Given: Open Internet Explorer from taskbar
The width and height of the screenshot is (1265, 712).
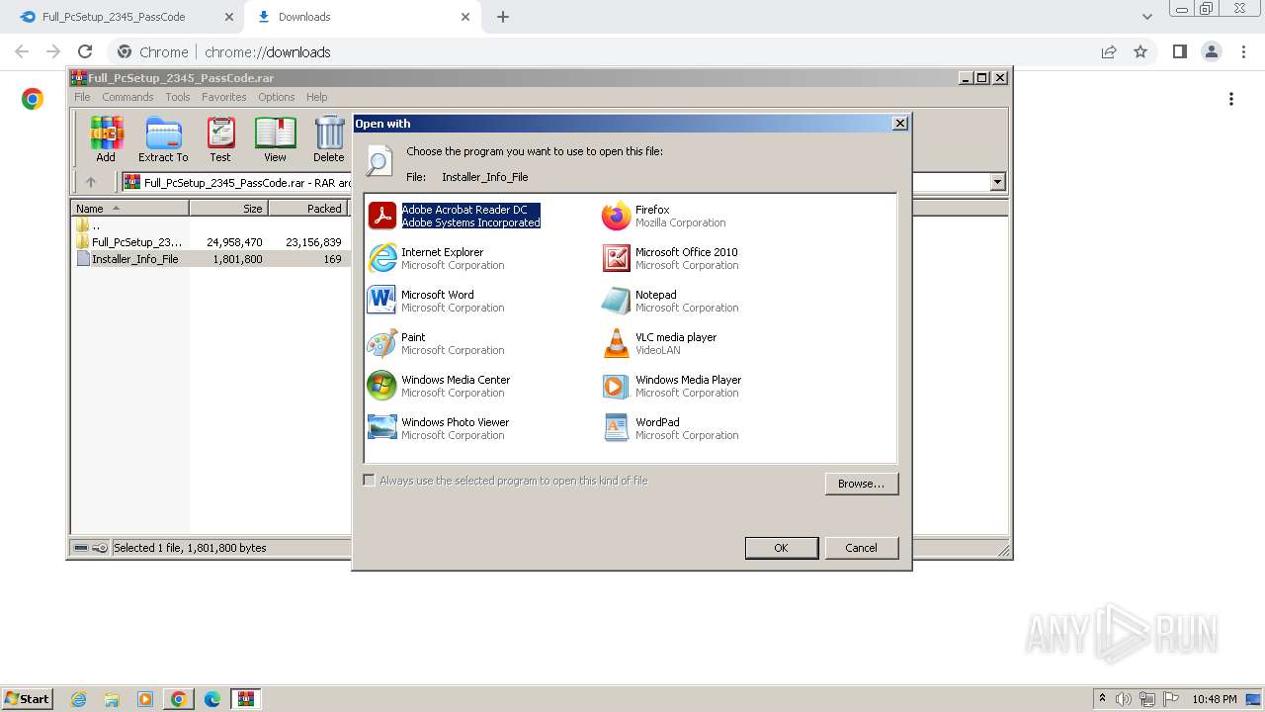Looking at the screenshot, I should 78,699.
